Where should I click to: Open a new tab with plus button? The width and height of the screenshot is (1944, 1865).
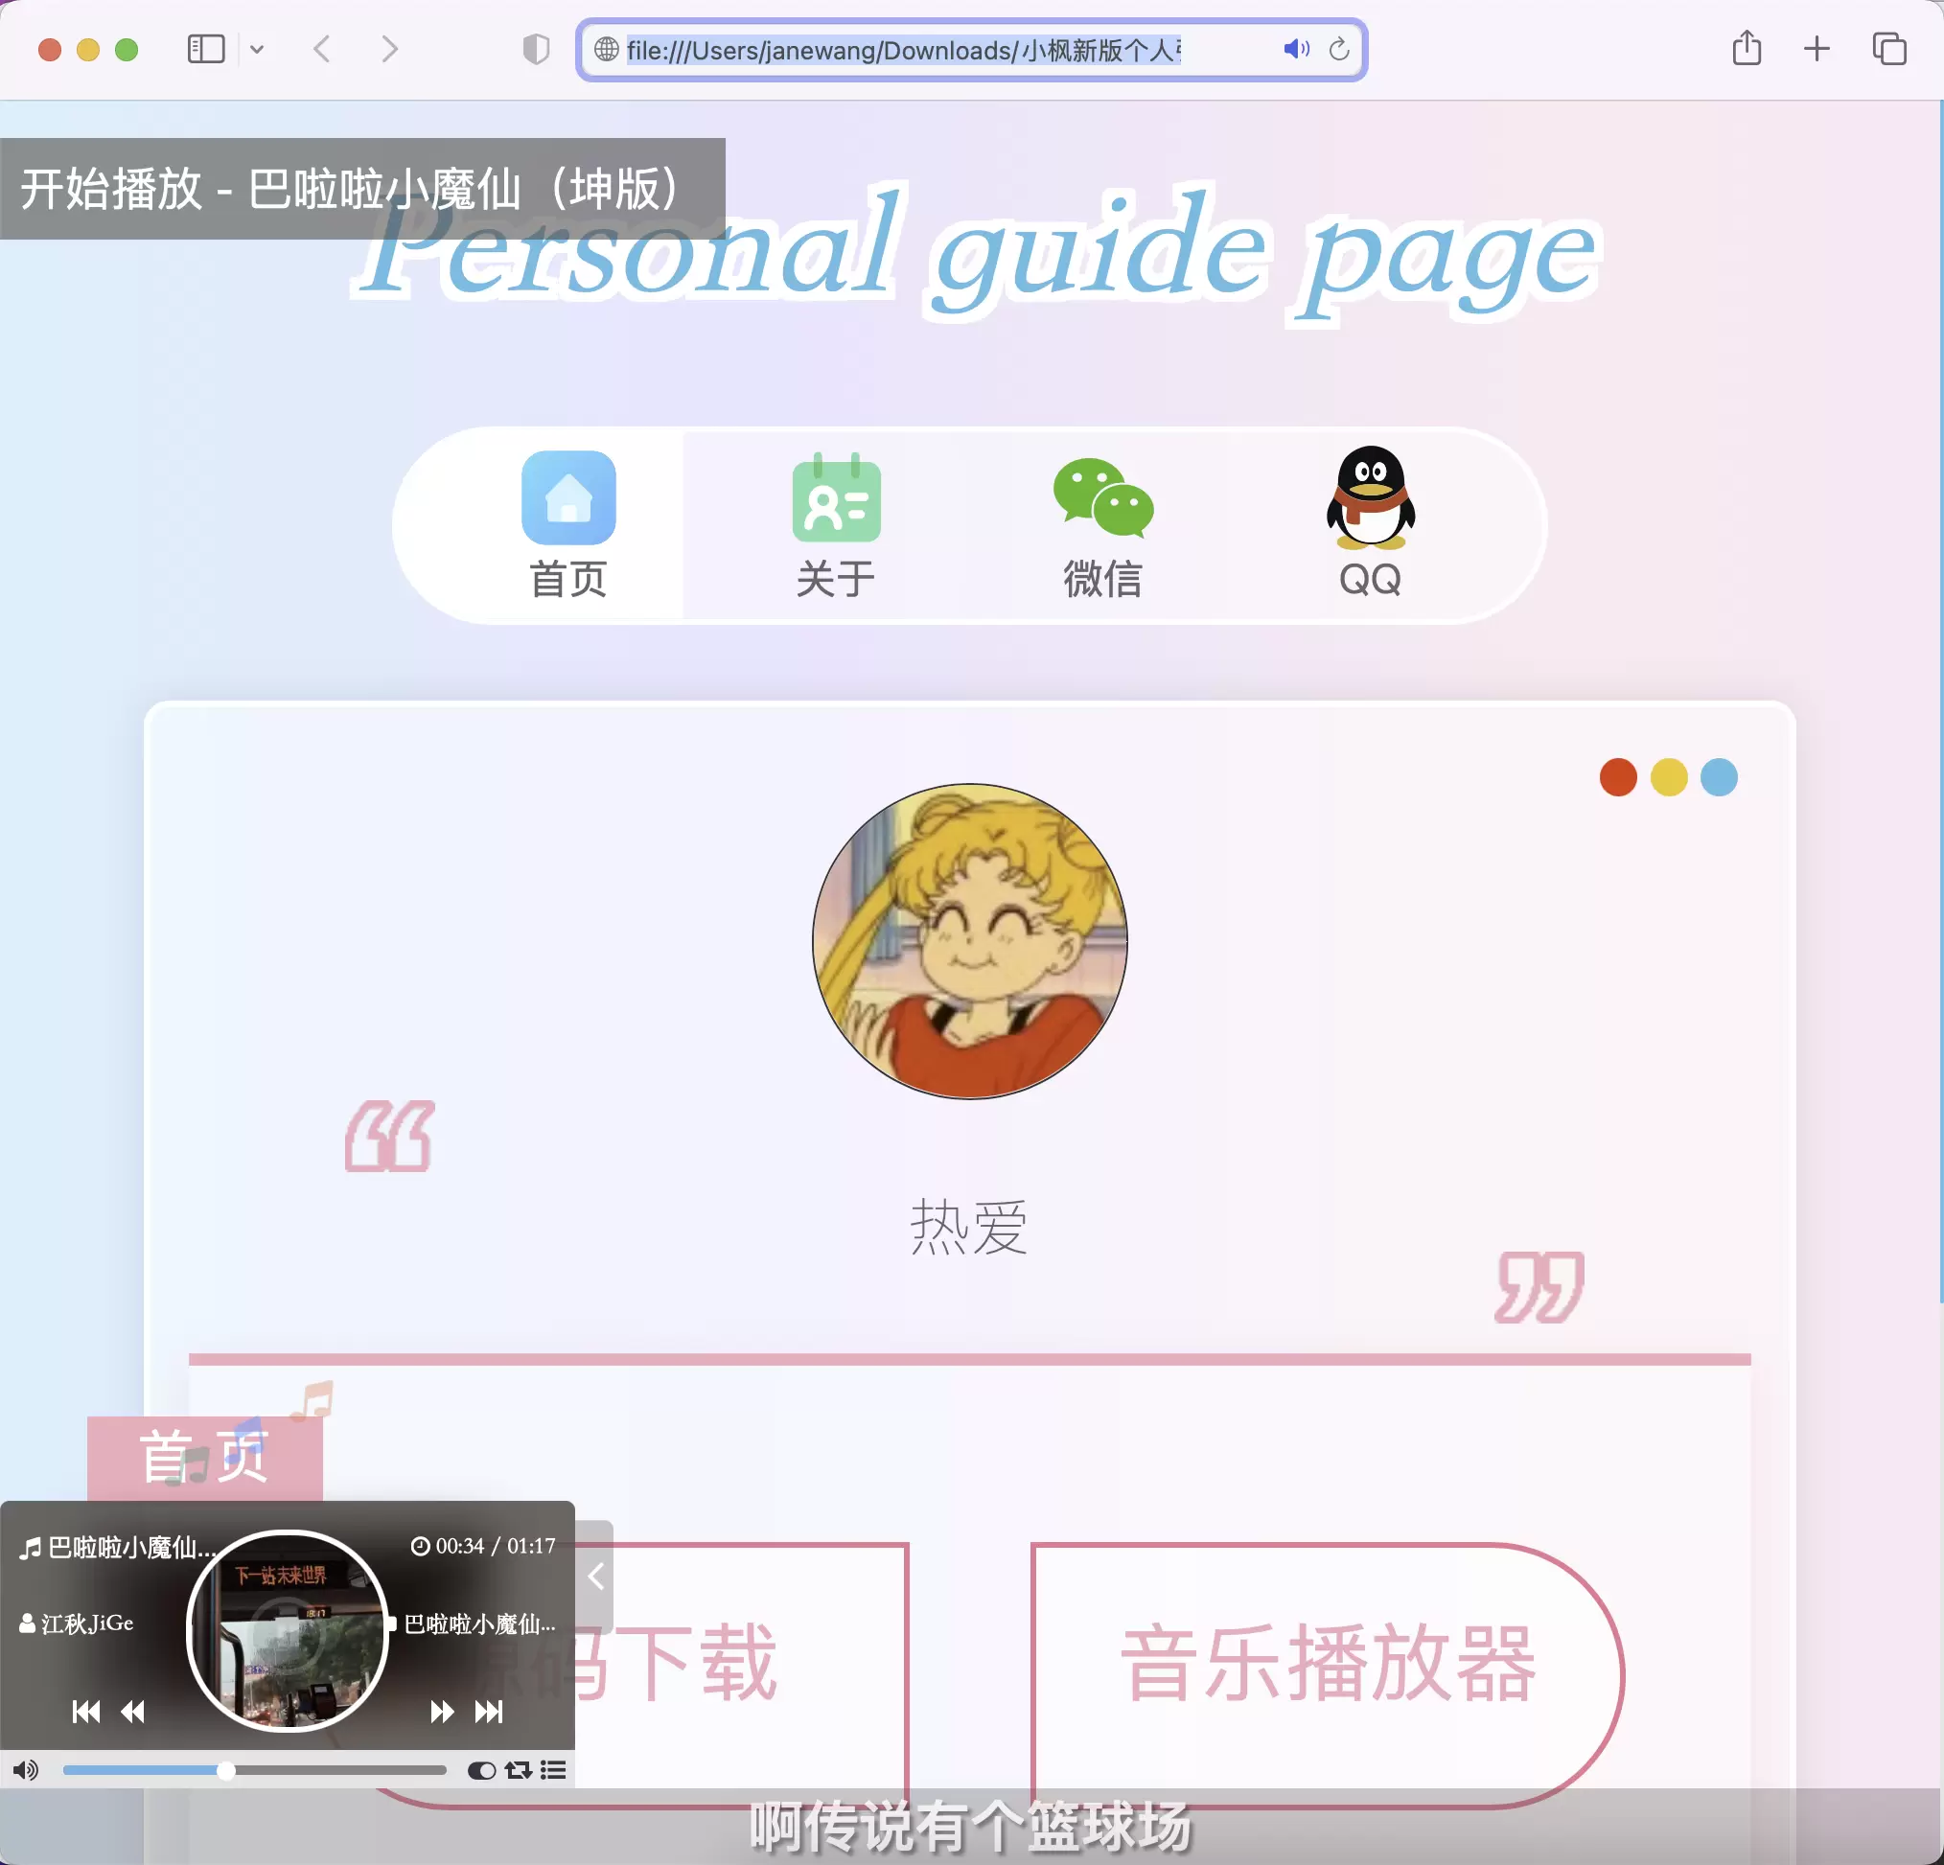[1817, 49]
